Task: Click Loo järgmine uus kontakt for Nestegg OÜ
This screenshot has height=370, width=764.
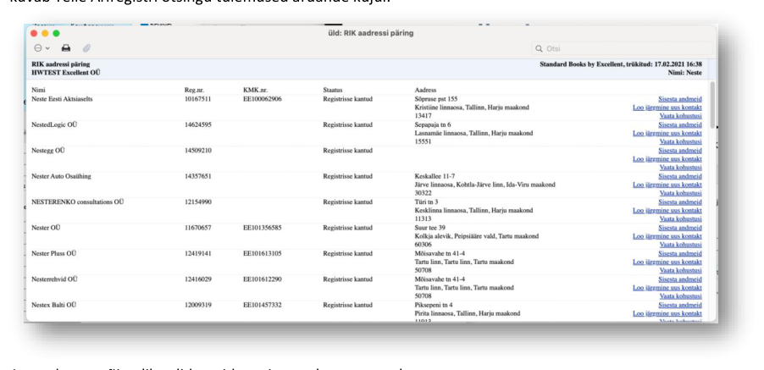Action: (x=667, y=159)
